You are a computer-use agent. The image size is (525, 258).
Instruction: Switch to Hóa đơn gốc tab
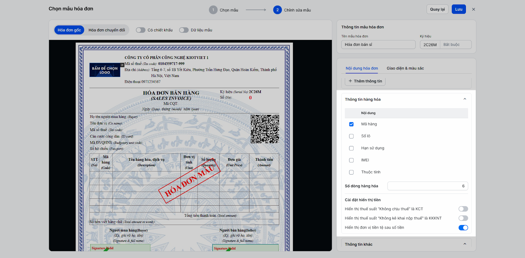tap(69, 30)
